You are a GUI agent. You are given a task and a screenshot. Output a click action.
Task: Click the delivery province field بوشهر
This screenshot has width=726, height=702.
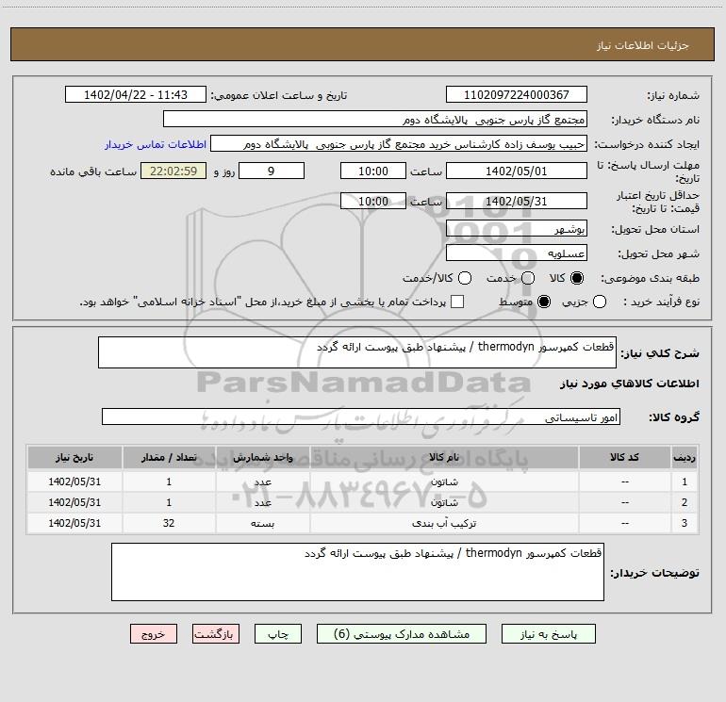click(517, 229)
